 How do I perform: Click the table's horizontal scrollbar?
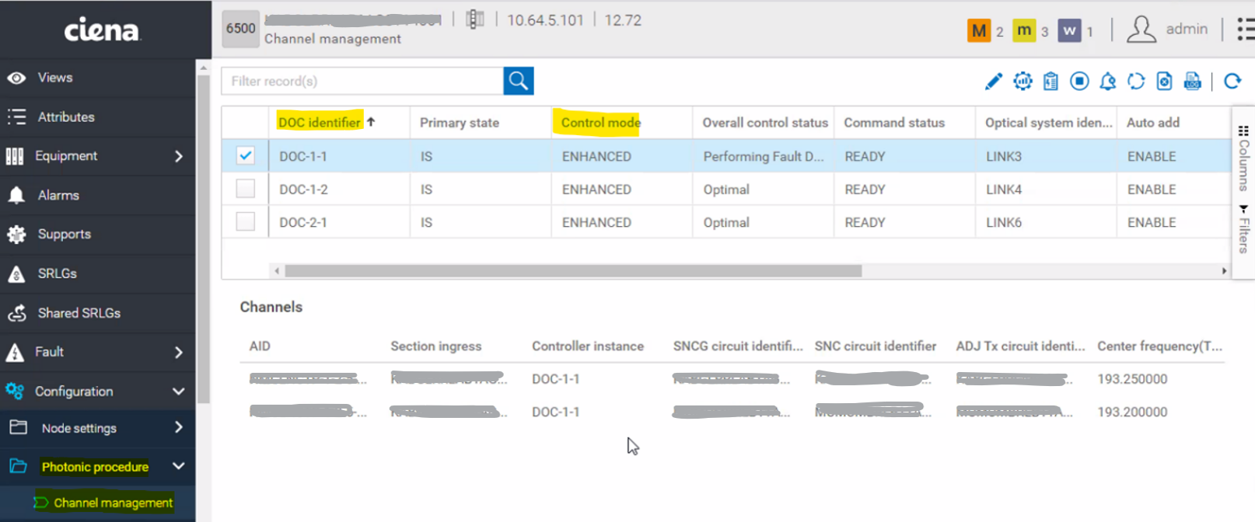573,271
